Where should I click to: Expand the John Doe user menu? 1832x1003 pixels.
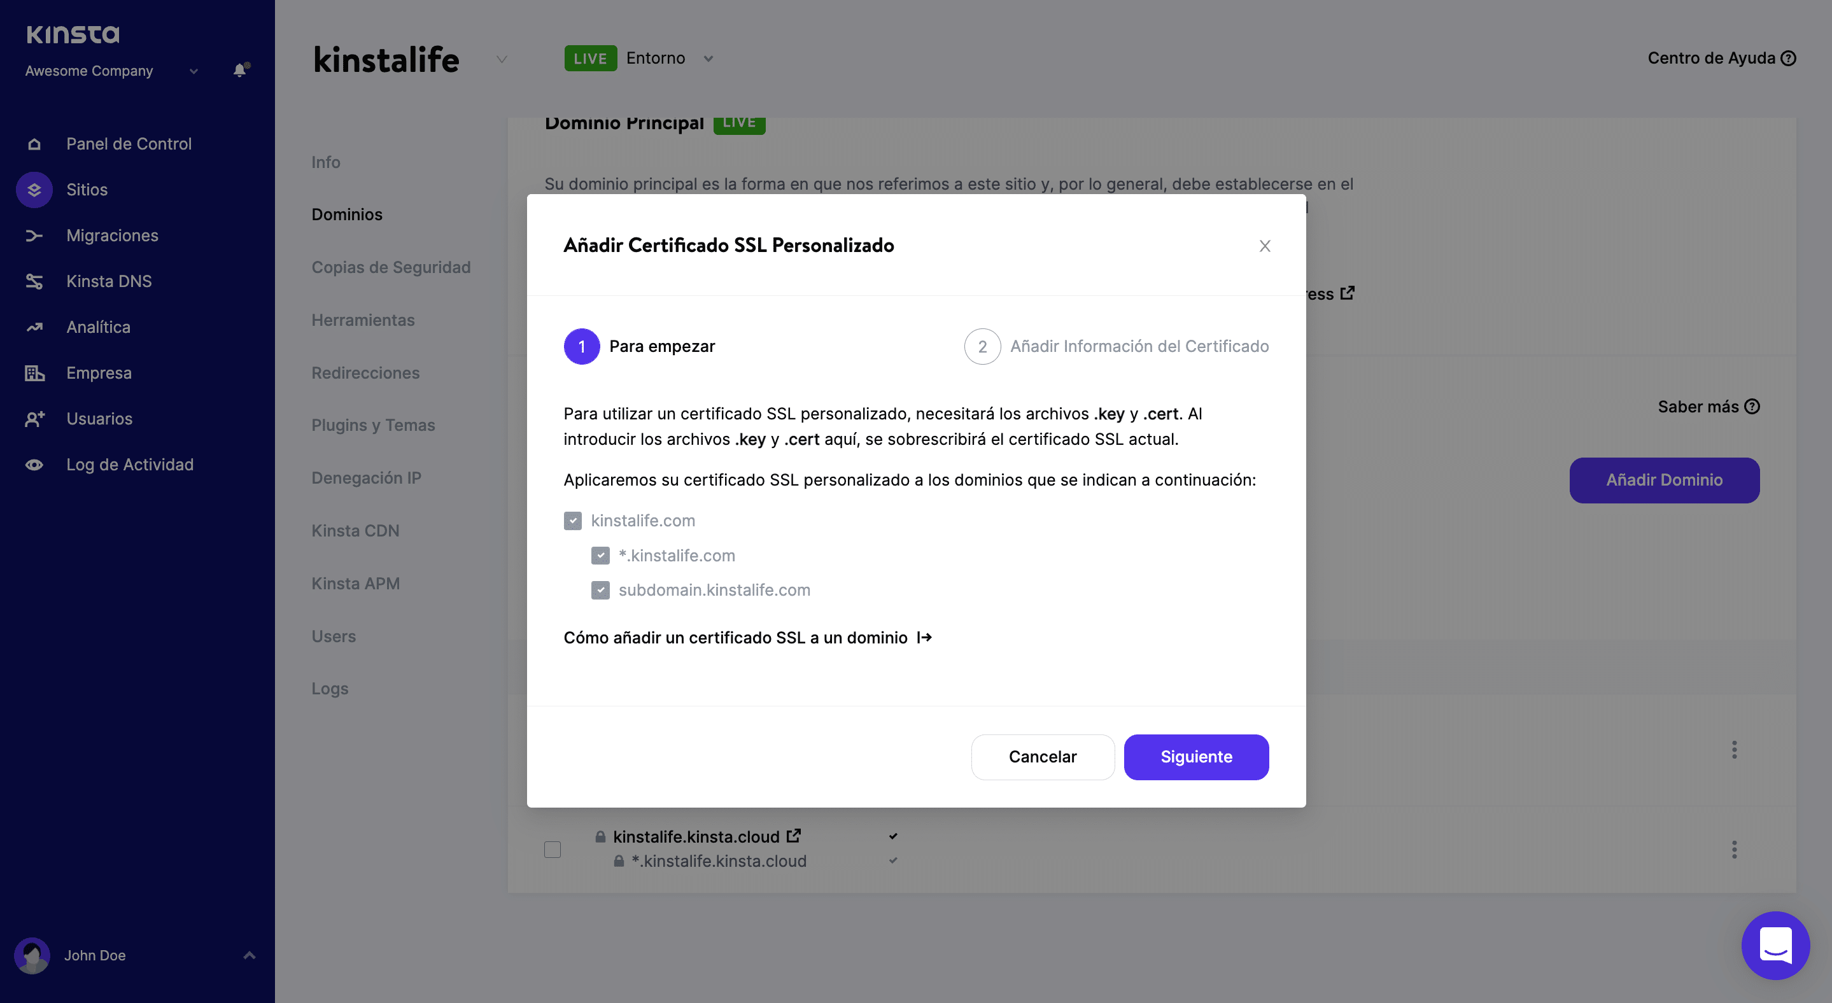pyautogui.click(x=249, y=955)
